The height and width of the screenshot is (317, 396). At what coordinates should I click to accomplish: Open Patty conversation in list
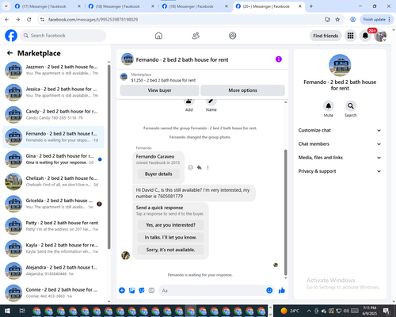tap(53, 226)
